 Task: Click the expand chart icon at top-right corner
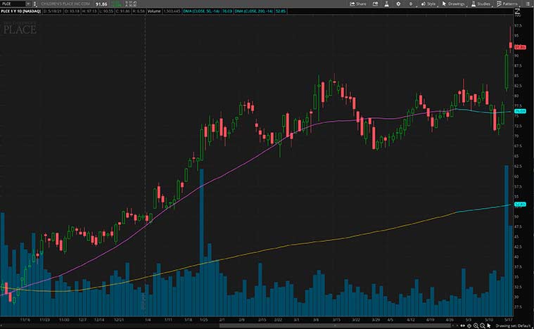(x=516, y=12)
